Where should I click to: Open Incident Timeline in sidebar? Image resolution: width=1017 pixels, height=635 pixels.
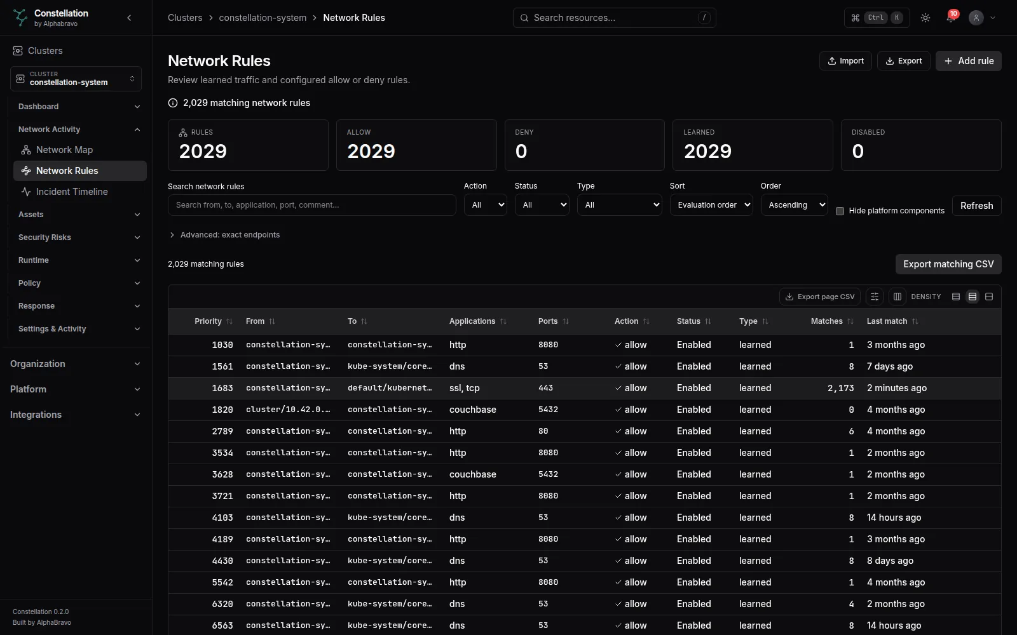click(80, 192)
